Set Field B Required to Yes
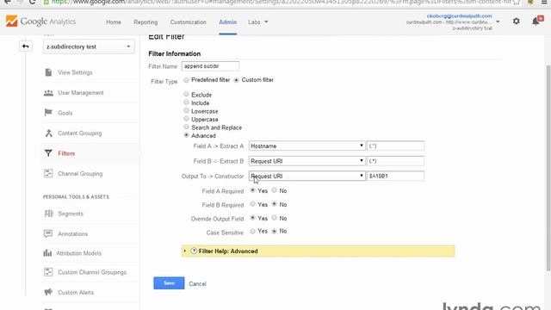551x310 pixels. tap(252, 204)
